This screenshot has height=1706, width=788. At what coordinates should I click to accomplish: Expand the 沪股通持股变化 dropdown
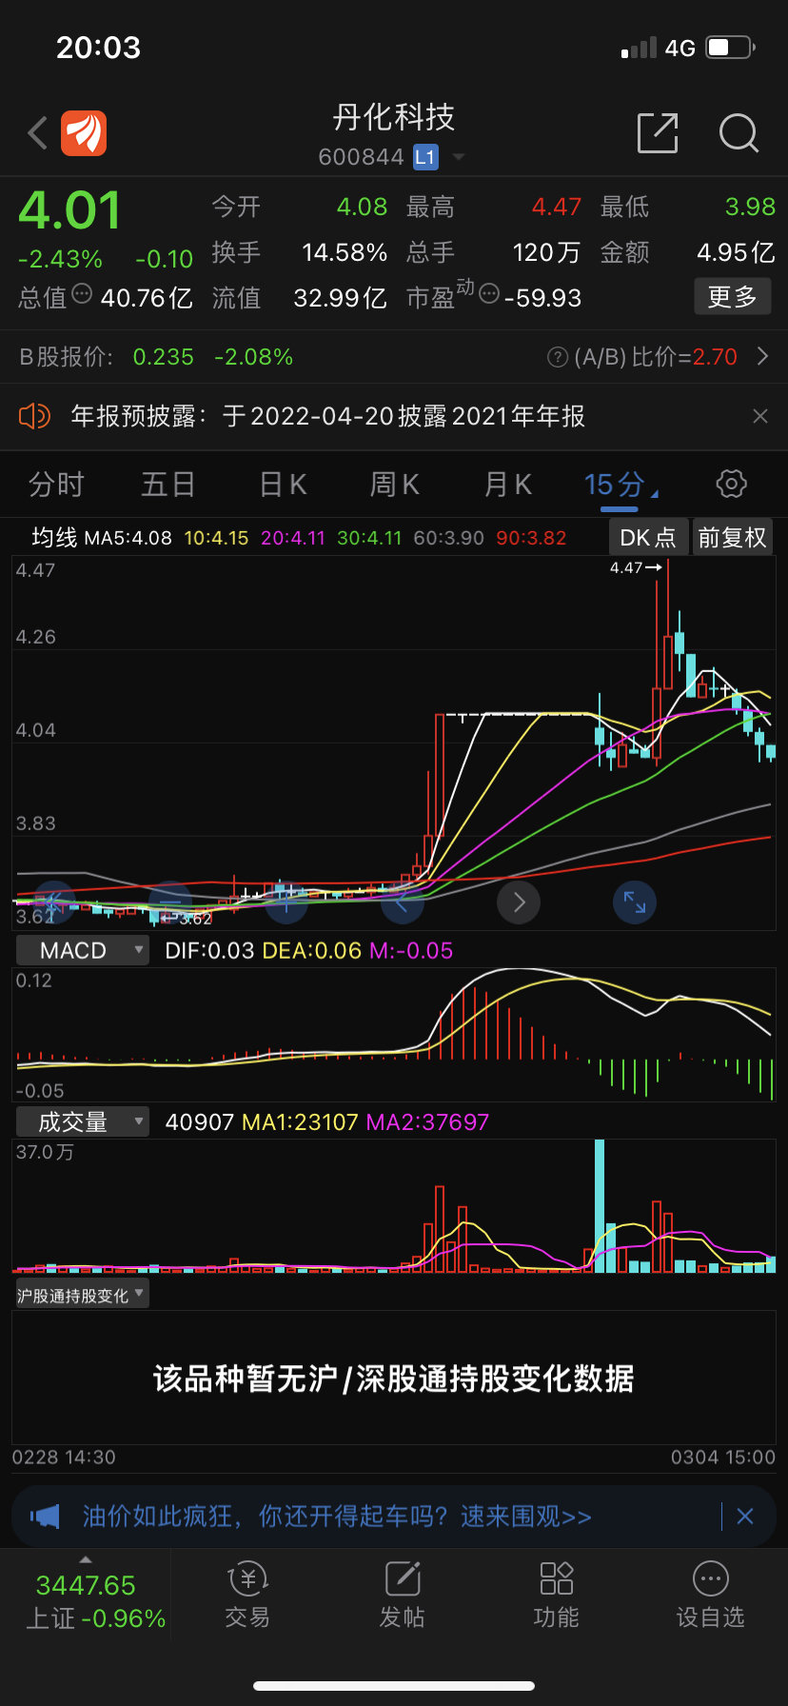pos(82,1295)
